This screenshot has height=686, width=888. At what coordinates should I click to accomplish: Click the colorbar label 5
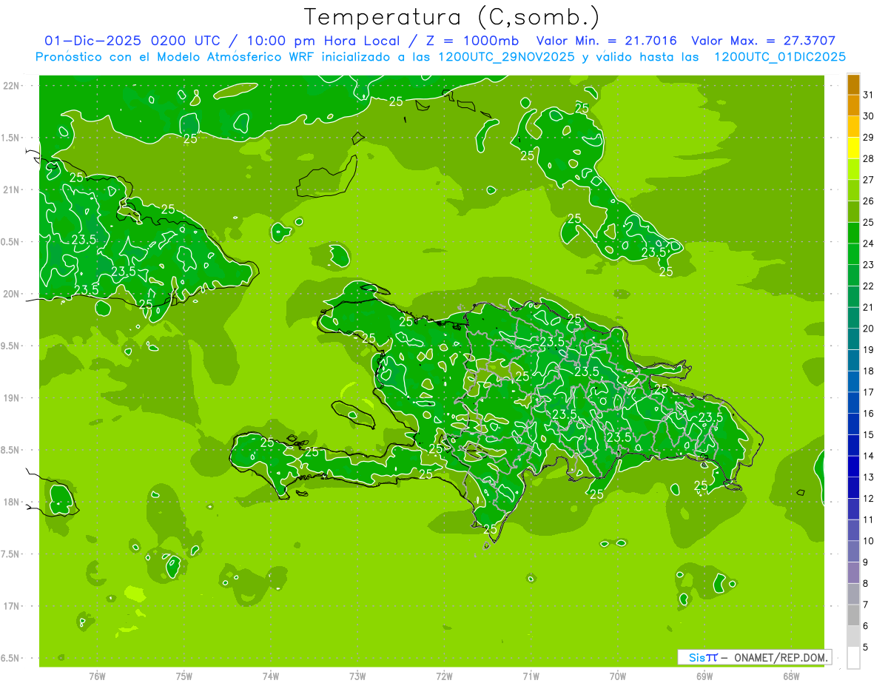(x=867, y=647)
